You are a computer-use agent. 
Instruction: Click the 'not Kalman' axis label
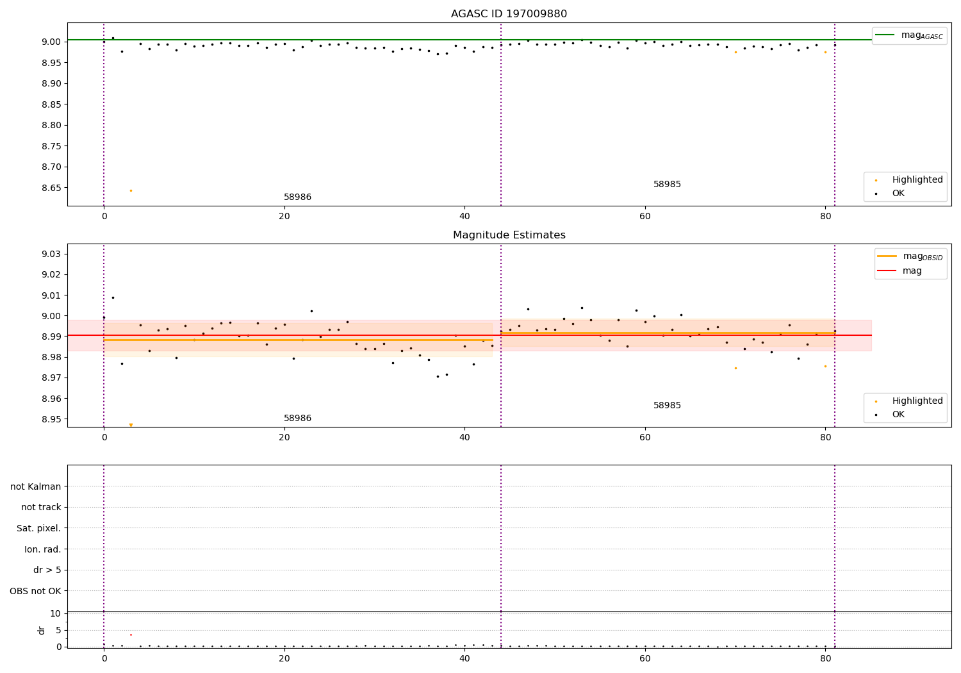(x=36, y=487)
